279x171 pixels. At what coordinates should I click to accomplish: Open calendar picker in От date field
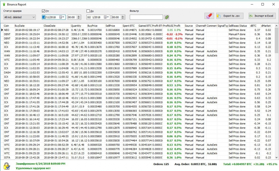pos(62,17)
